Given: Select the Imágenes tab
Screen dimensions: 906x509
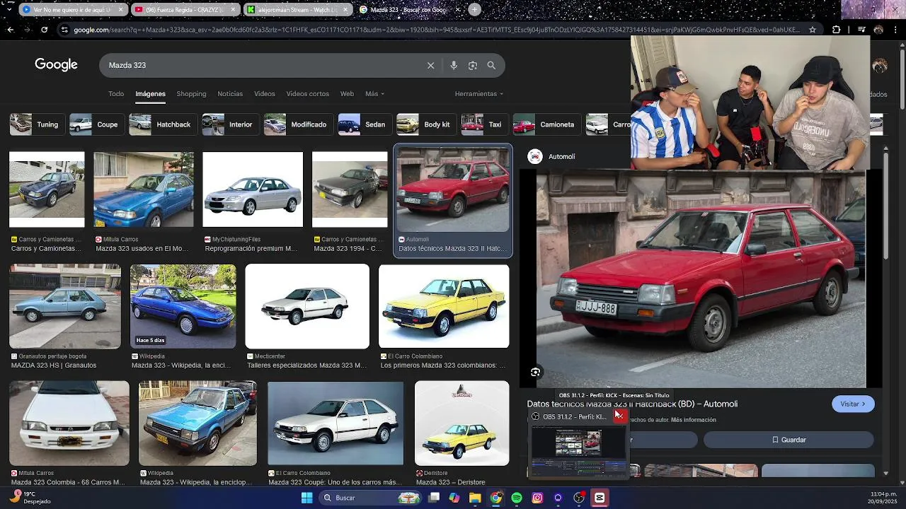Looking at the screenshot, I should (x=150, y=93).
